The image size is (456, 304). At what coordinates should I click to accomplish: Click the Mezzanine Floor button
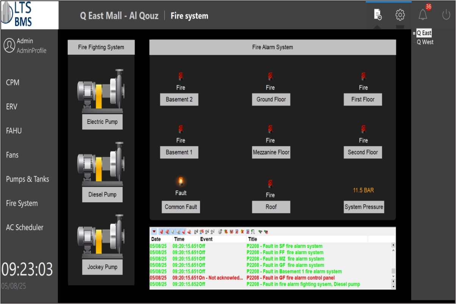point(271,152)
